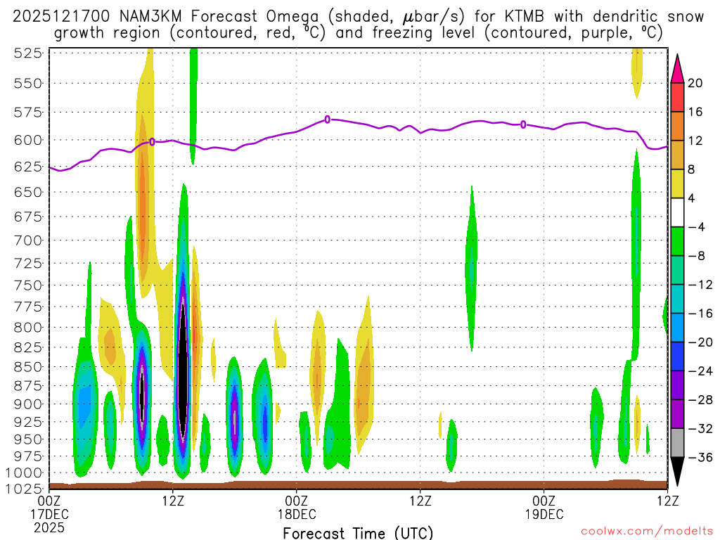Click the purple -28 to -24 colorbar swatch

pos(677,385)
